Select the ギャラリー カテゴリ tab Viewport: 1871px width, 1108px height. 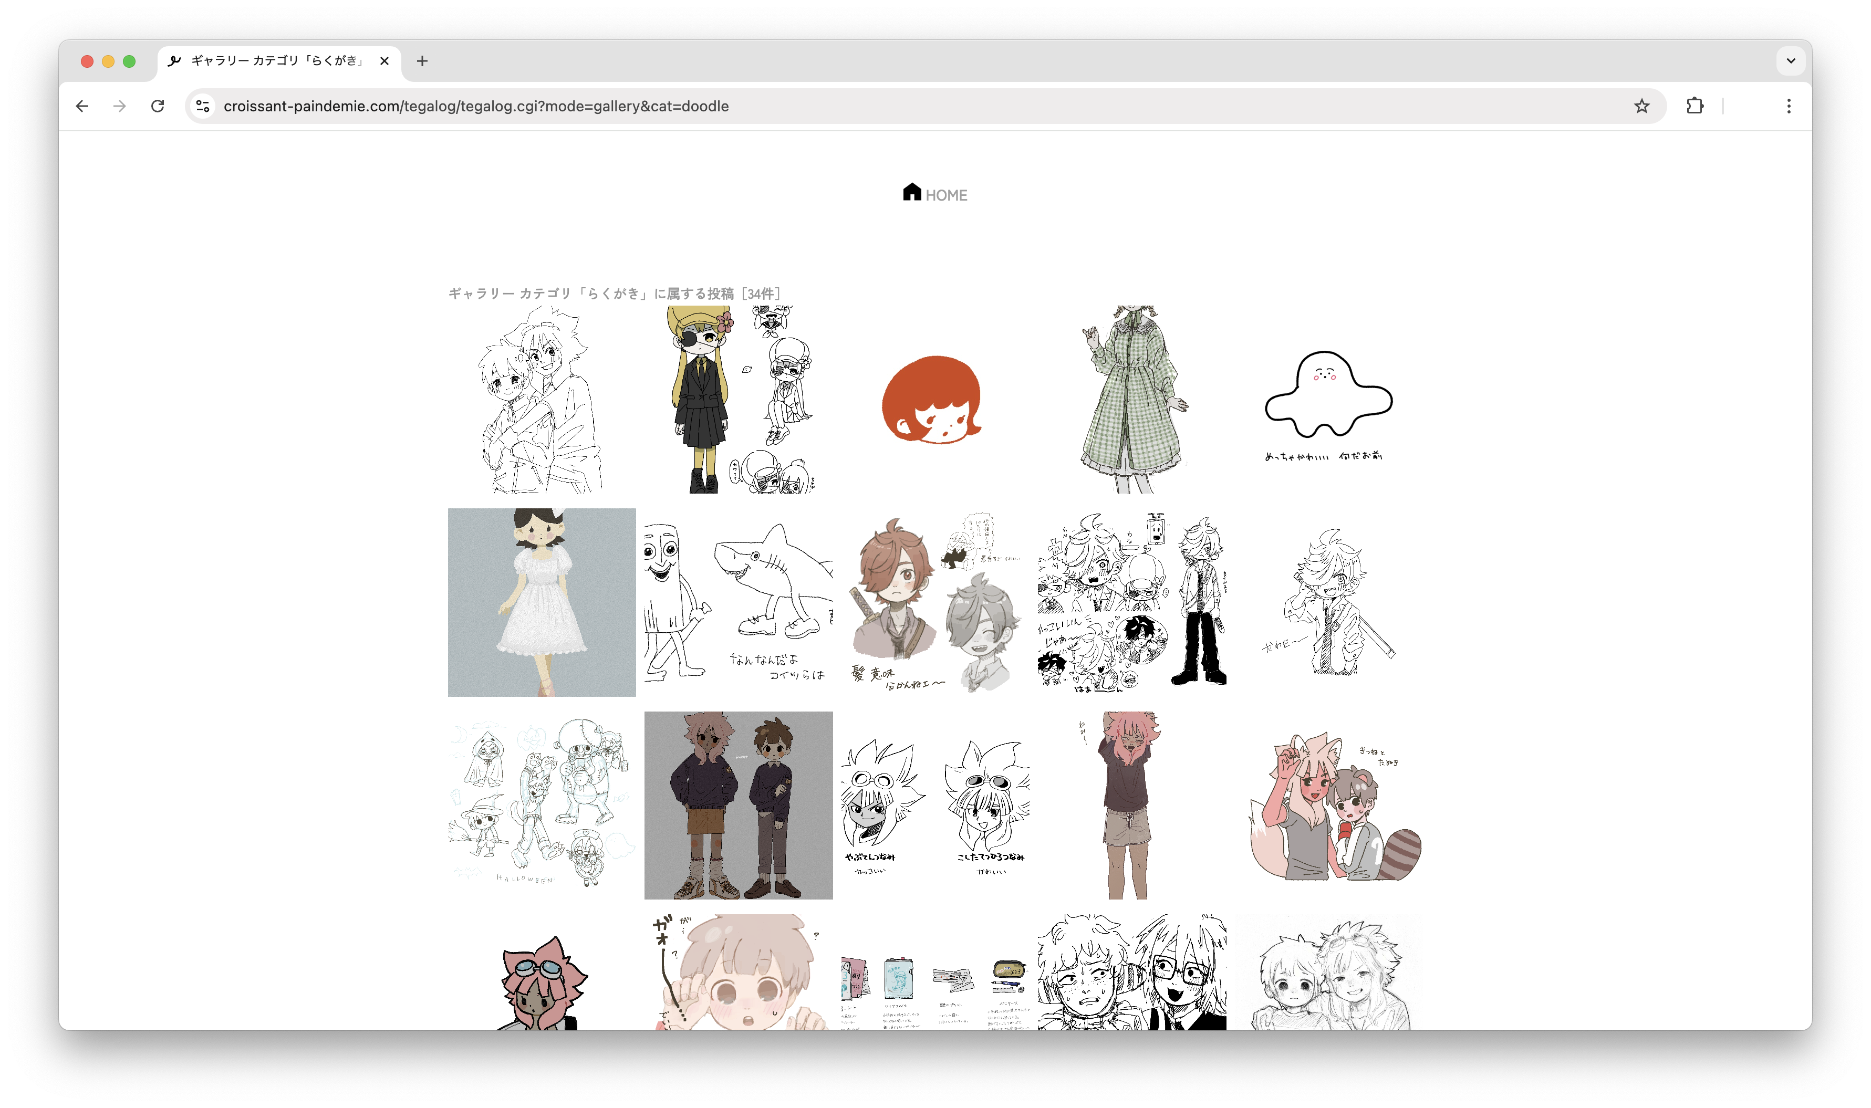(276, 61)
